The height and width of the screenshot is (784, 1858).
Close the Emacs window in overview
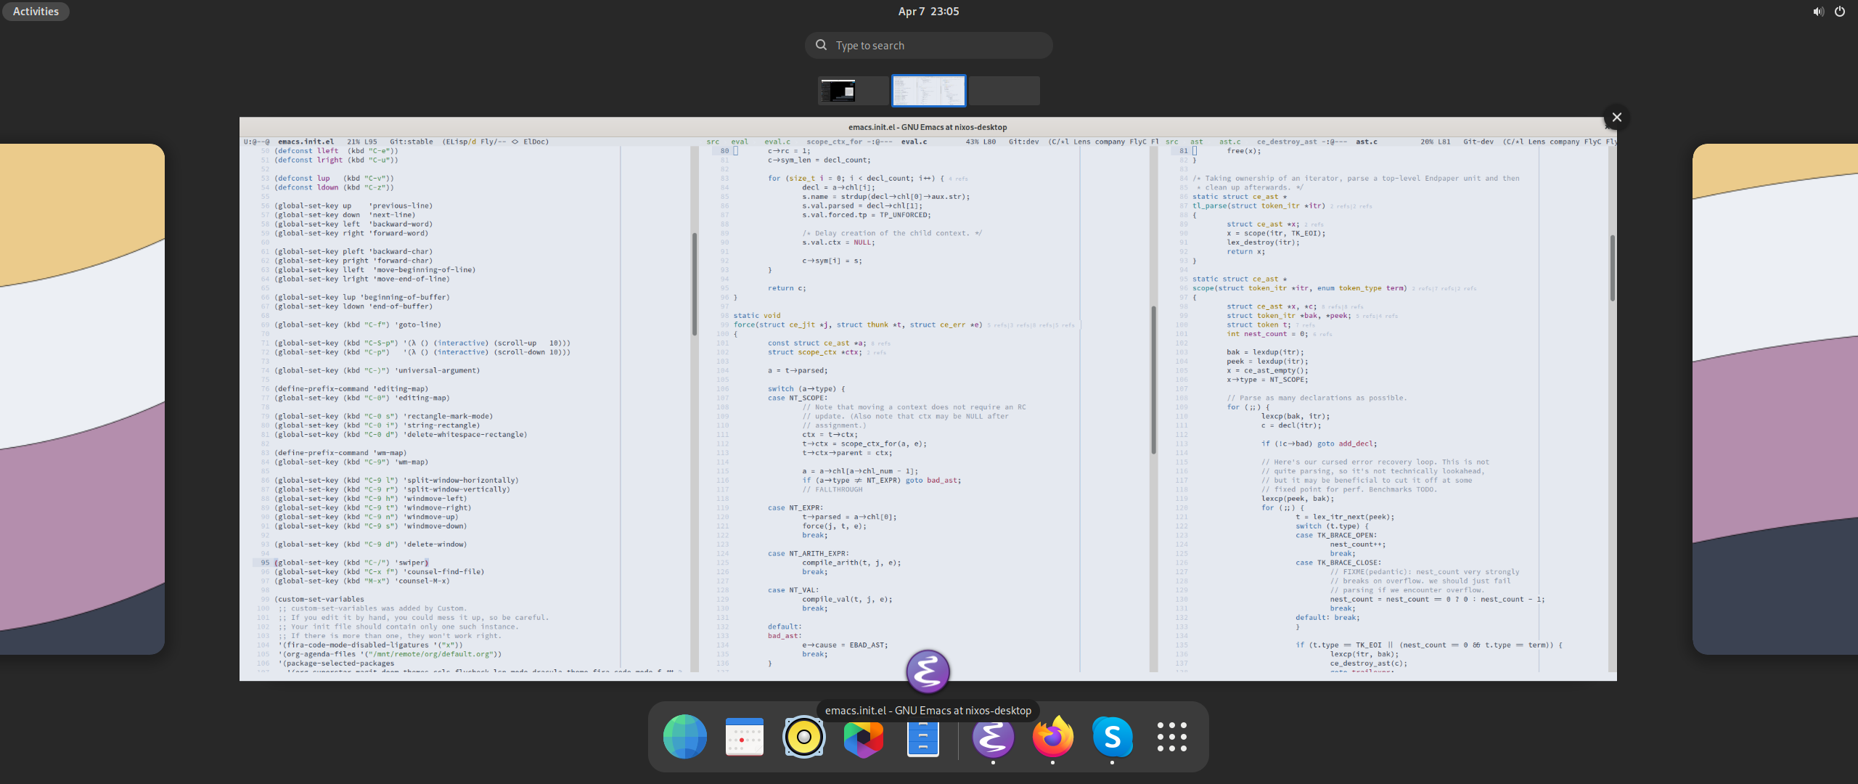[1616, 117]
